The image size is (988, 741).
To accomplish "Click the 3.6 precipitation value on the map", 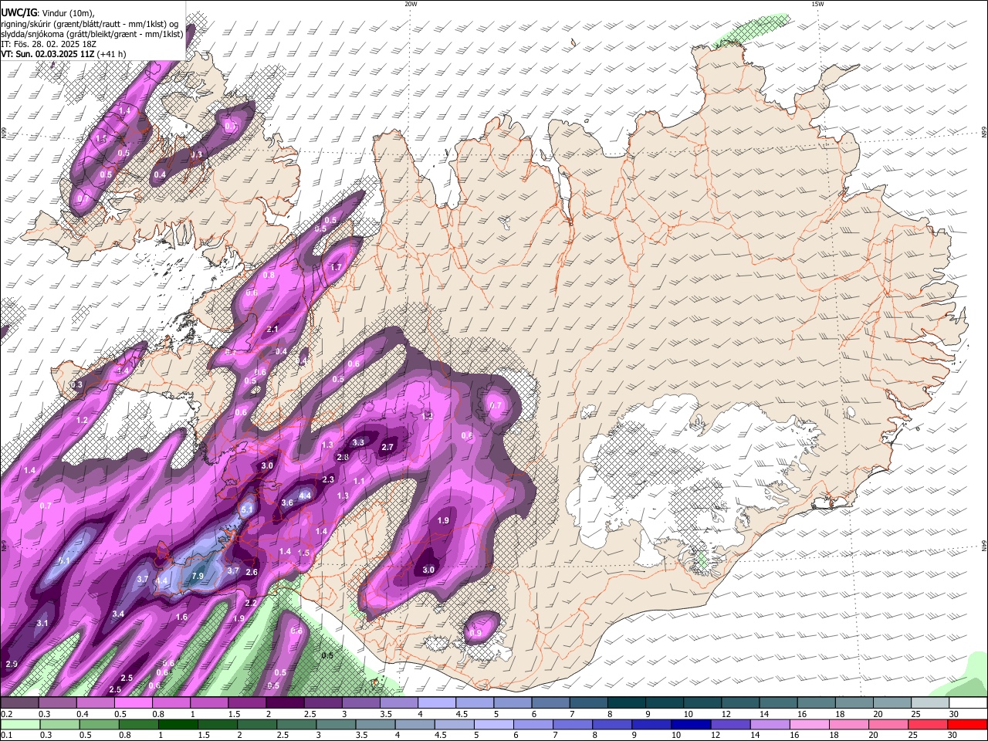I will [x=288, y=502].
